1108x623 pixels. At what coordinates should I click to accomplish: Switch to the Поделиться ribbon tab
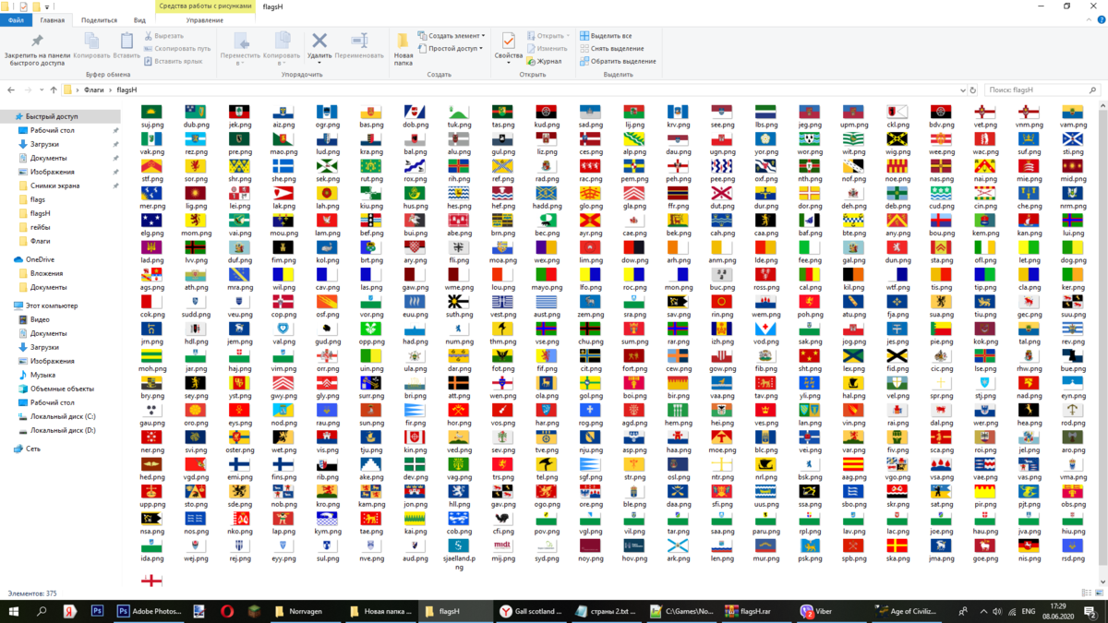click(x=99, y=19)
